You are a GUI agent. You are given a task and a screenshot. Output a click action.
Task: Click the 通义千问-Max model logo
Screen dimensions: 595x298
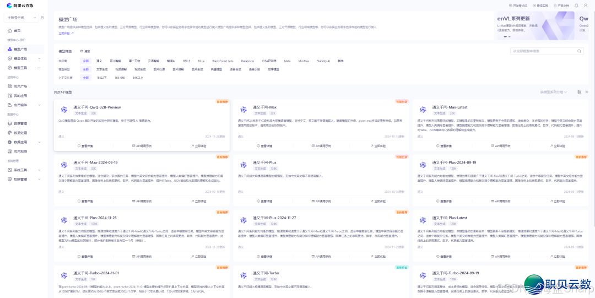244,110
